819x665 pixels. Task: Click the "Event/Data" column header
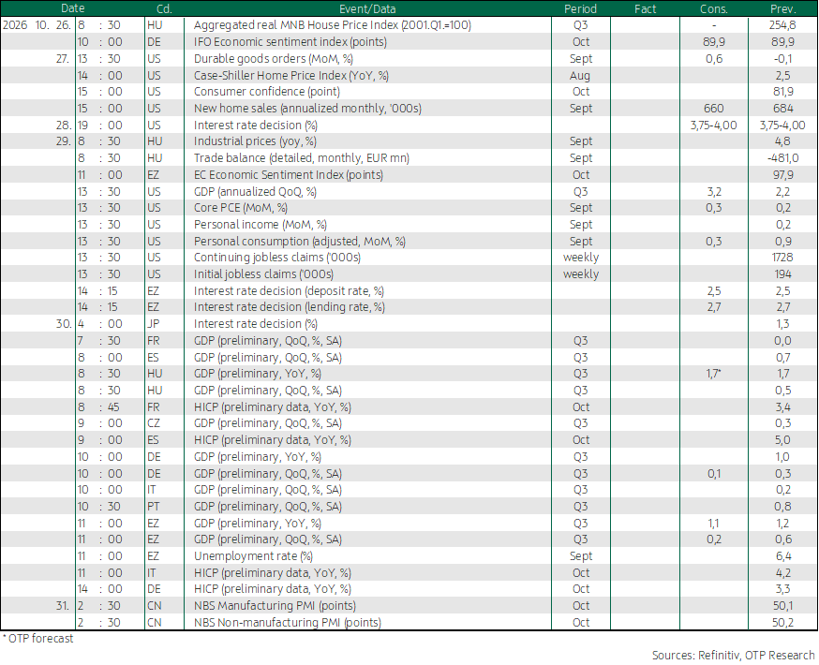point(367,8)
